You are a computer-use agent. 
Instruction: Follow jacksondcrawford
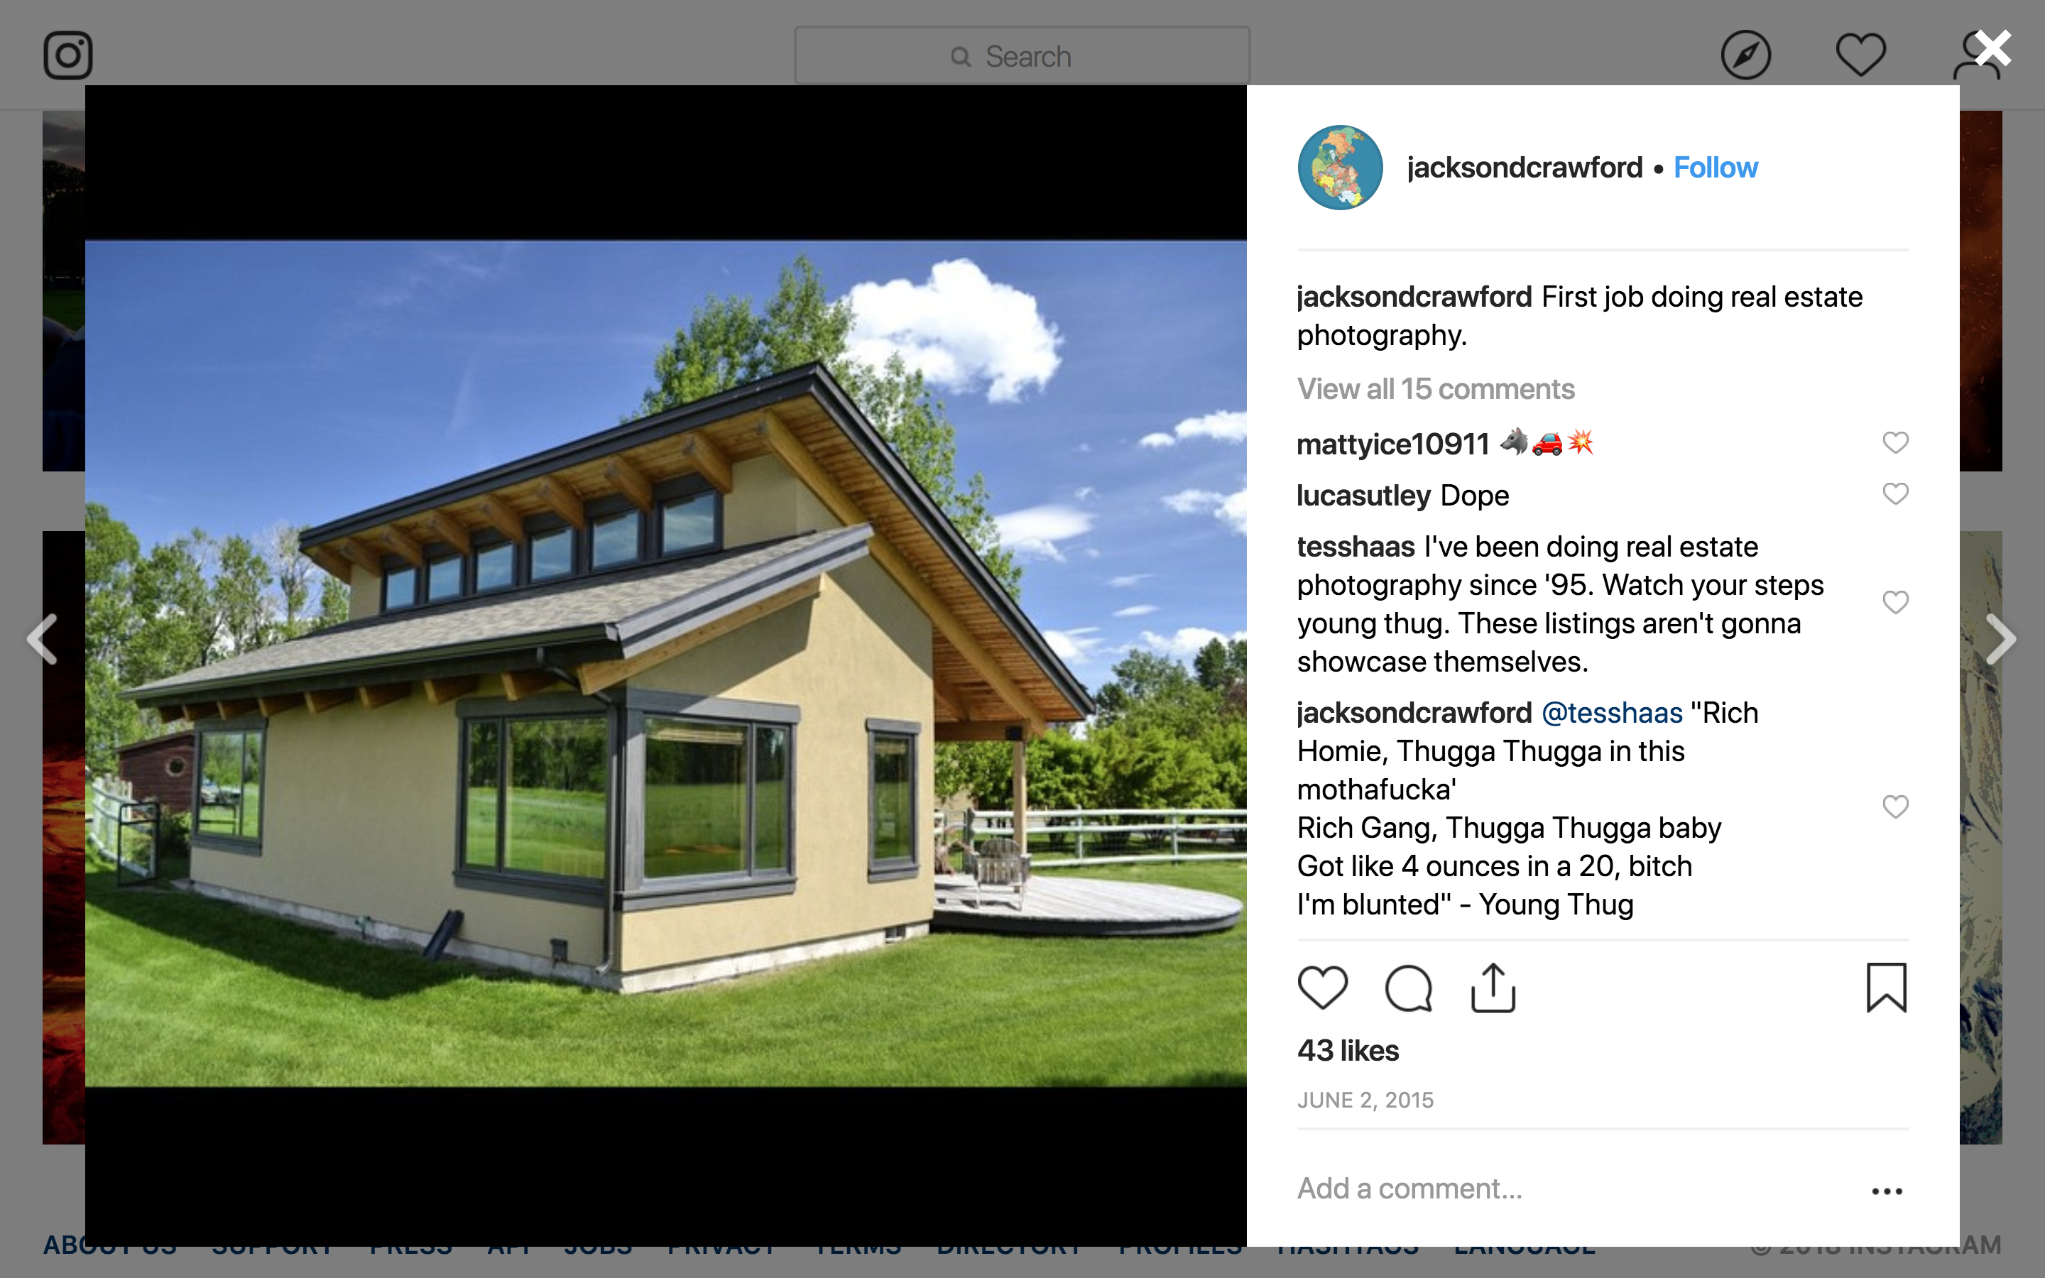click(1716, 168)
